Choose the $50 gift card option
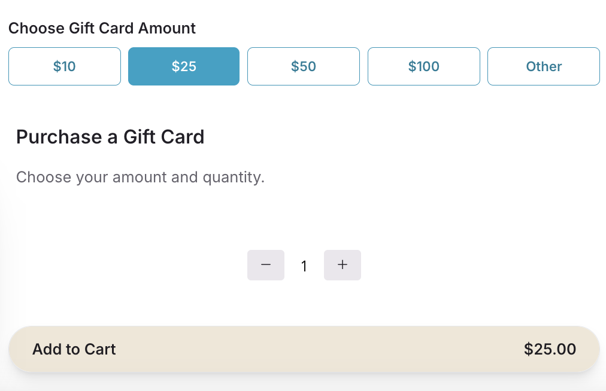The image size is (606, 391). (303, 66)
